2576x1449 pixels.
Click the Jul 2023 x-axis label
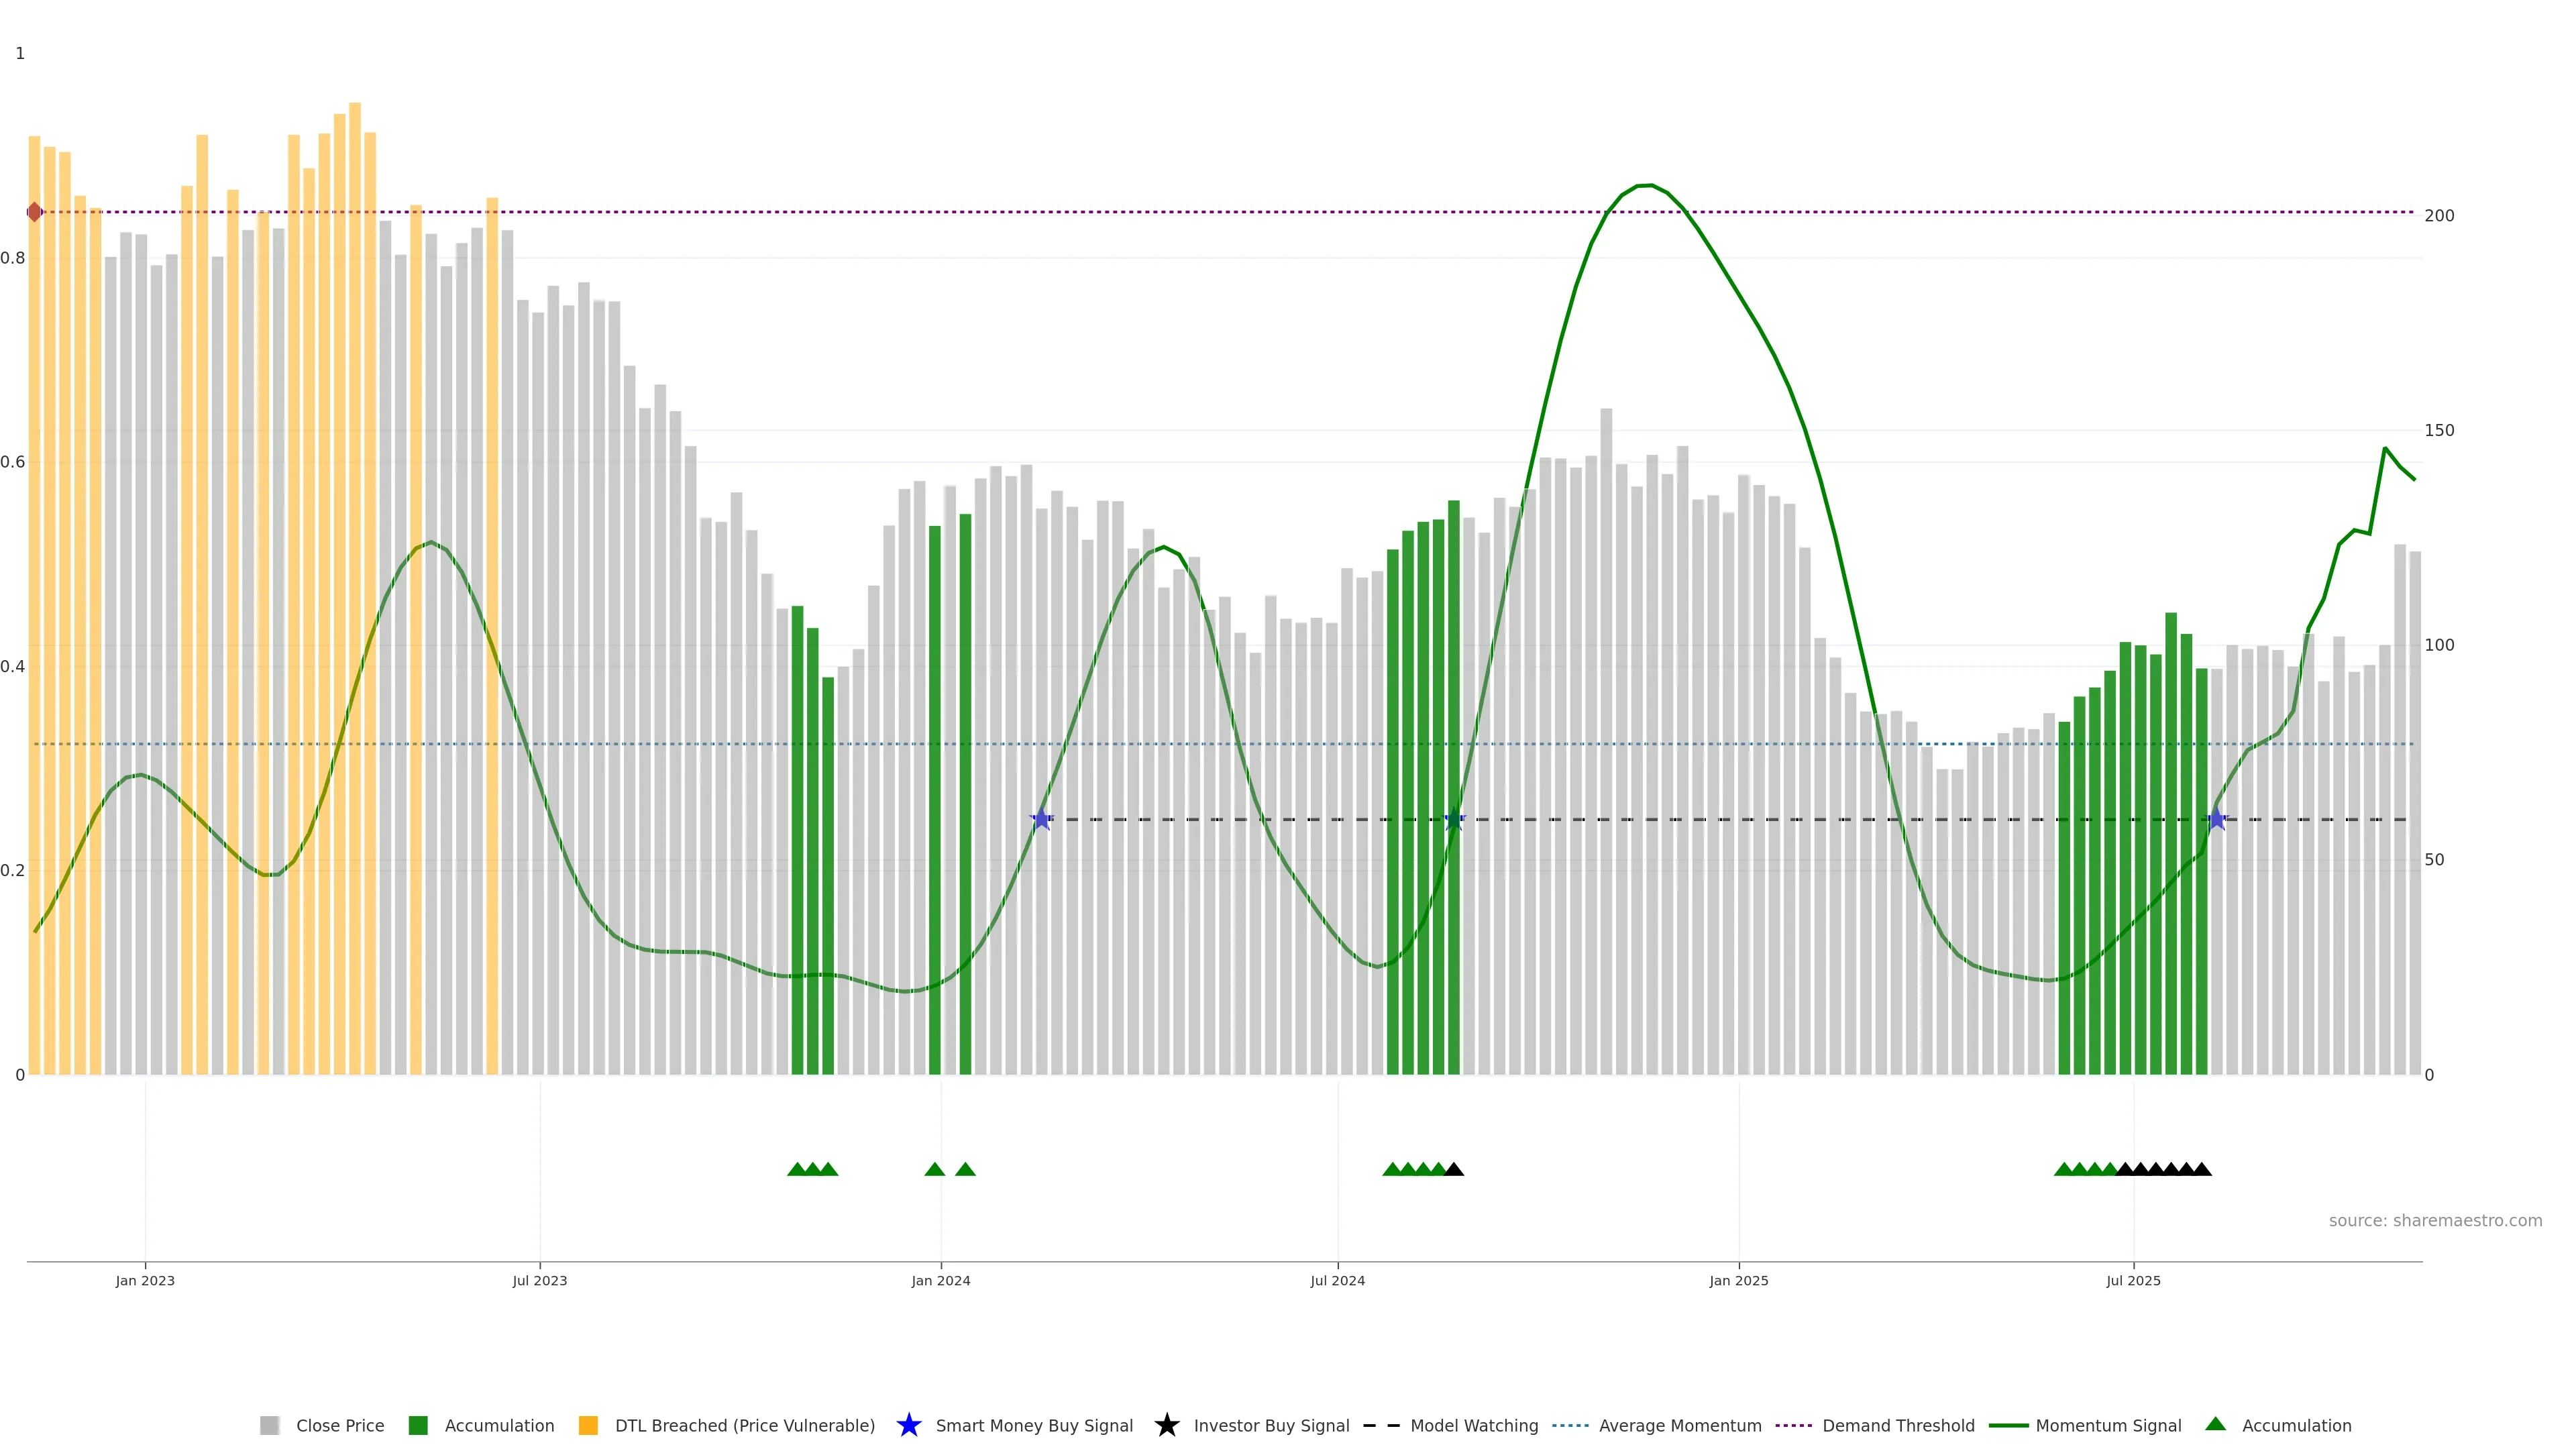click(540, 1281)
